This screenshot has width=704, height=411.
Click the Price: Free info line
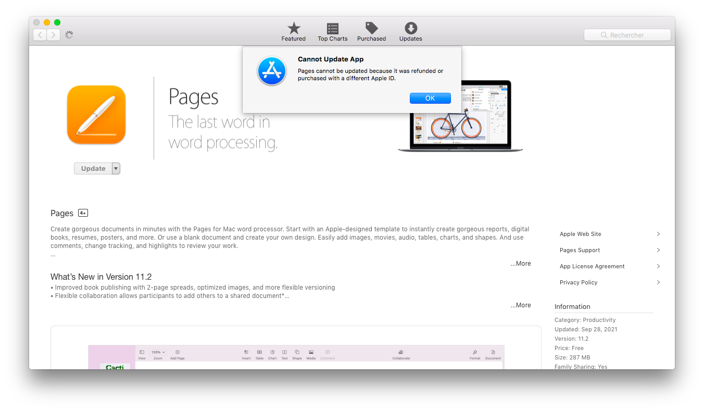pyautogui.click(x=569, y=348)
